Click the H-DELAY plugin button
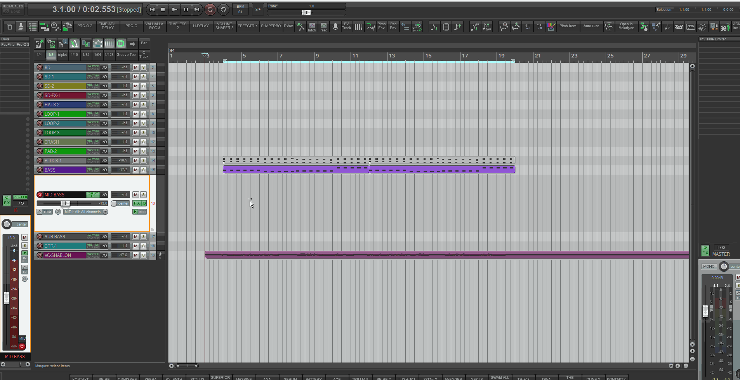The image size is (740, 380). point(201,26)
